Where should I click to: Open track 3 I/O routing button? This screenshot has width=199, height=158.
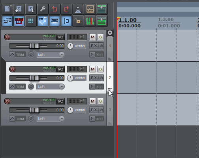click(x=60, y=101)
